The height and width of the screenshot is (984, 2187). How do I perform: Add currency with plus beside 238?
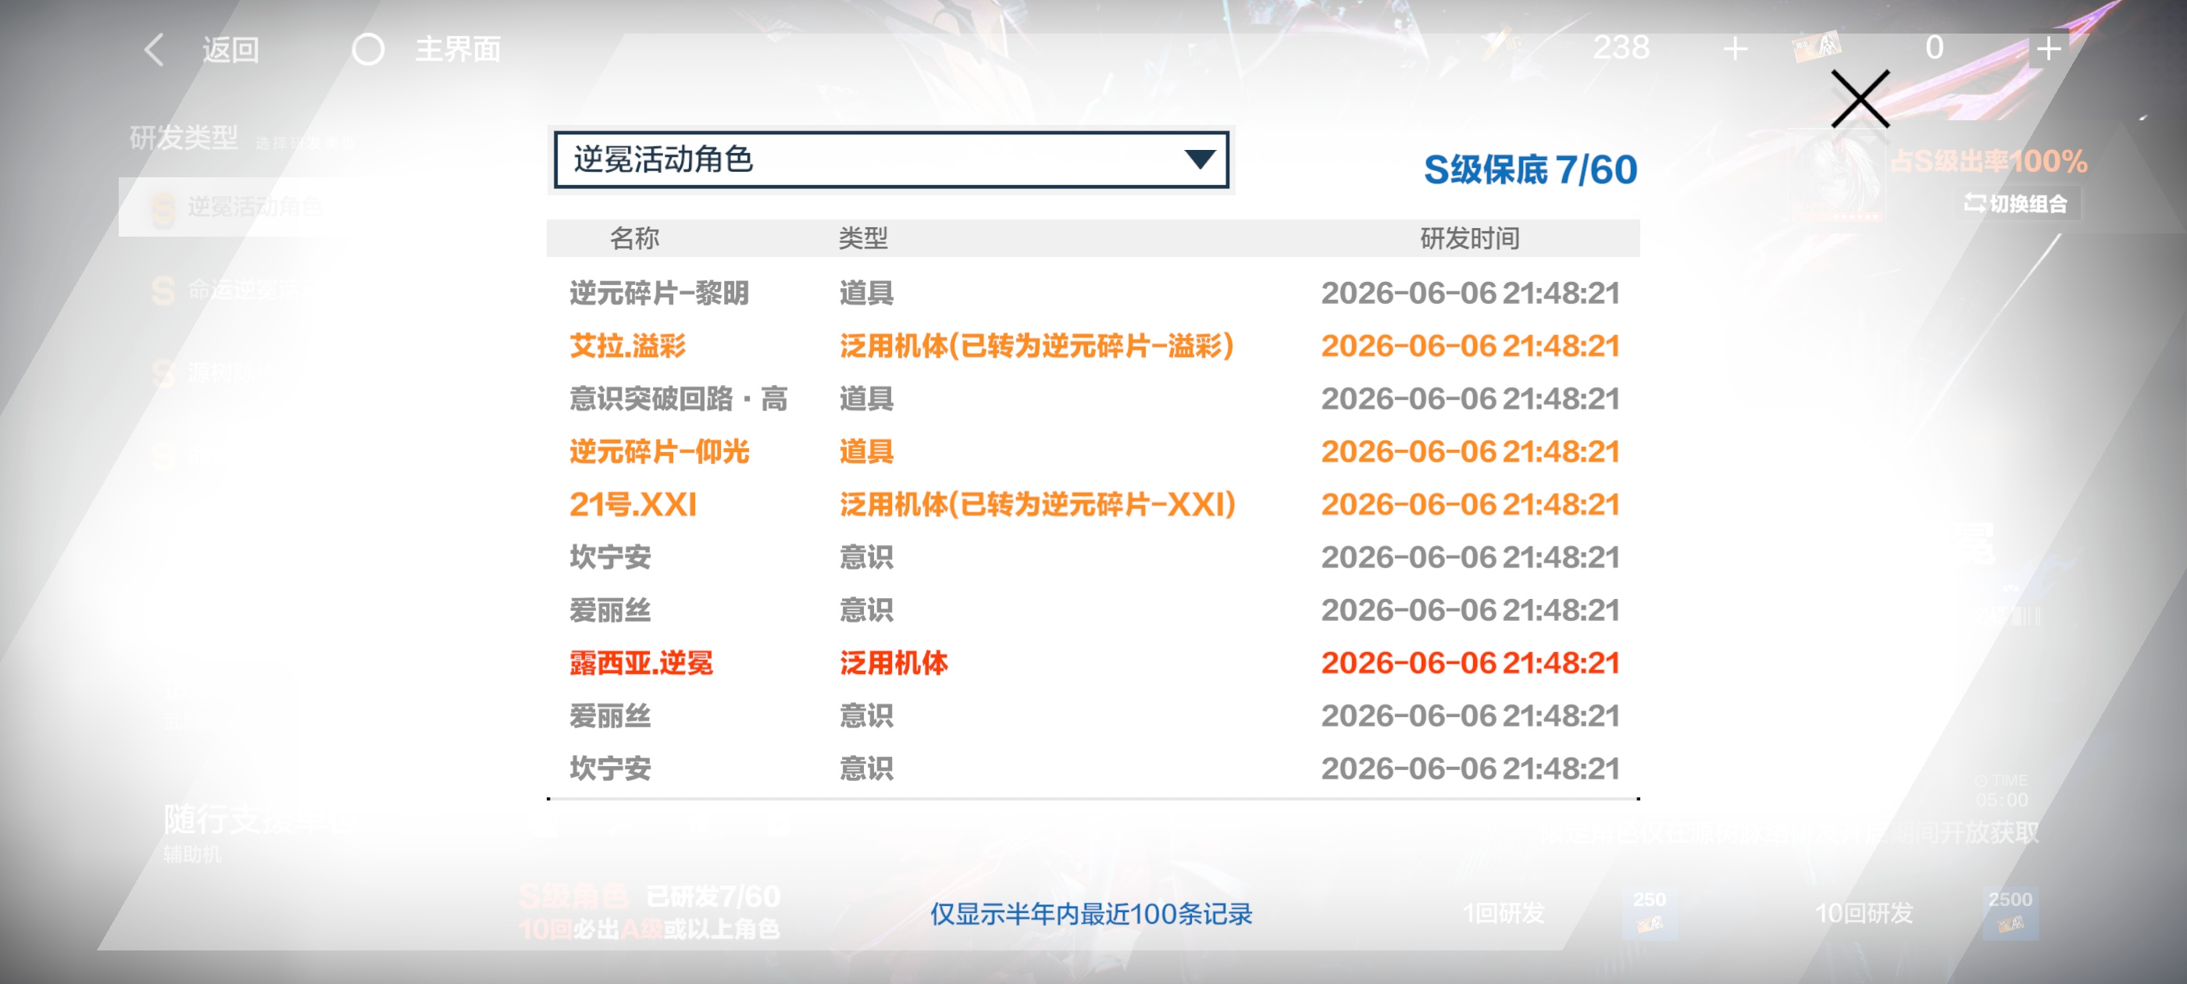[1735, 49]
